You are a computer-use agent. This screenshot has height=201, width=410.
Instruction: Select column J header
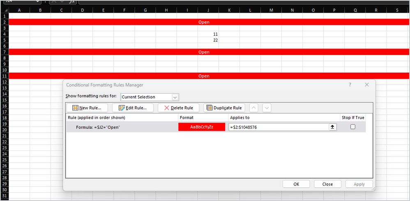pos(208,10)
